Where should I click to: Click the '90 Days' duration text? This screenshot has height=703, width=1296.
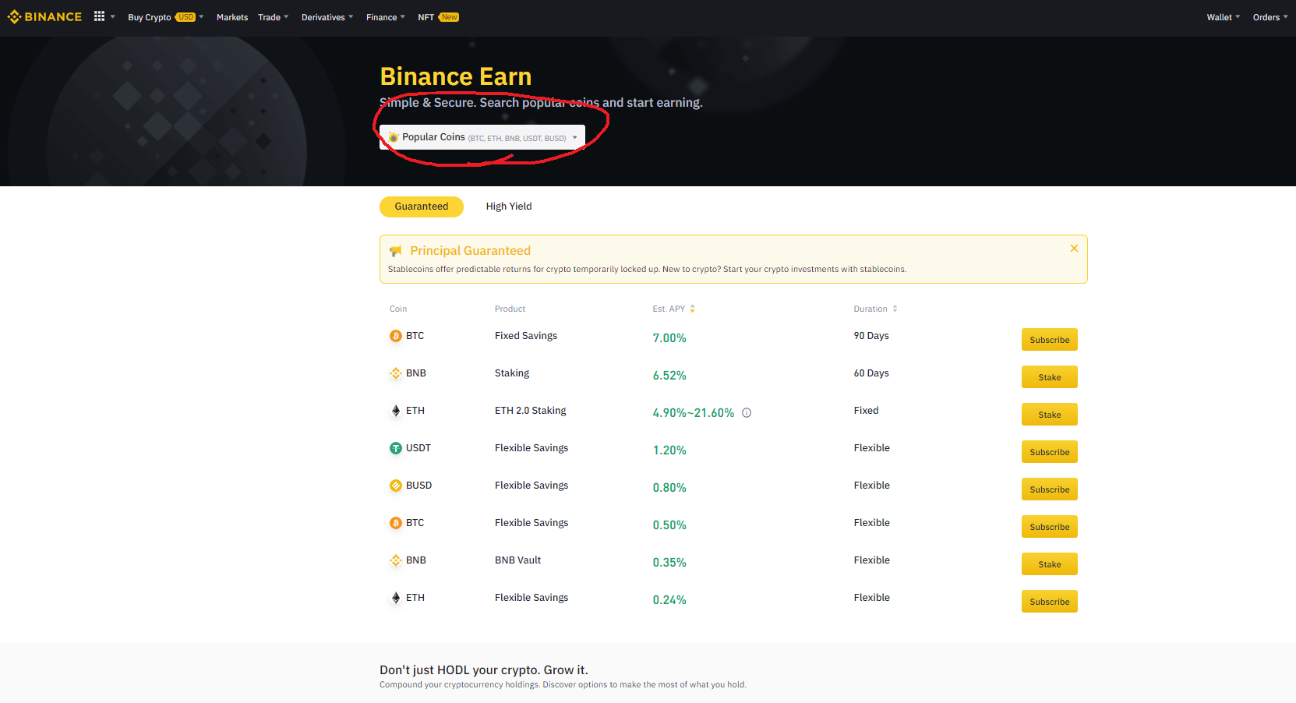[x=871, y=336]
